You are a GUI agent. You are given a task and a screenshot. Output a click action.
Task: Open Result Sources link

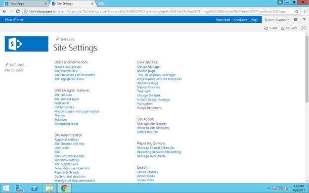[x=147, y=172]
